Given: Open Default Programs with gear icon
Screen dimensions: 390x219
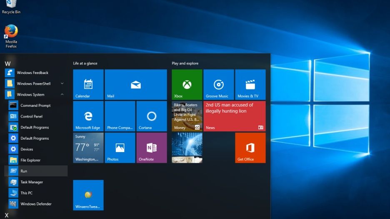Looking at the screenshot, I should coord(13,138).
